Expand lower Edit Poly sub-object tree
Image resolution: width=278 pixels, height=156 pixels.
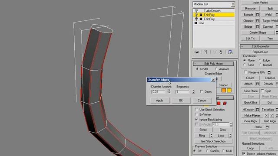[x=201, y=19]
